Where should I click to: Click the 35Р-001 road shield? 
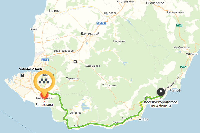[x=101, y=23]
